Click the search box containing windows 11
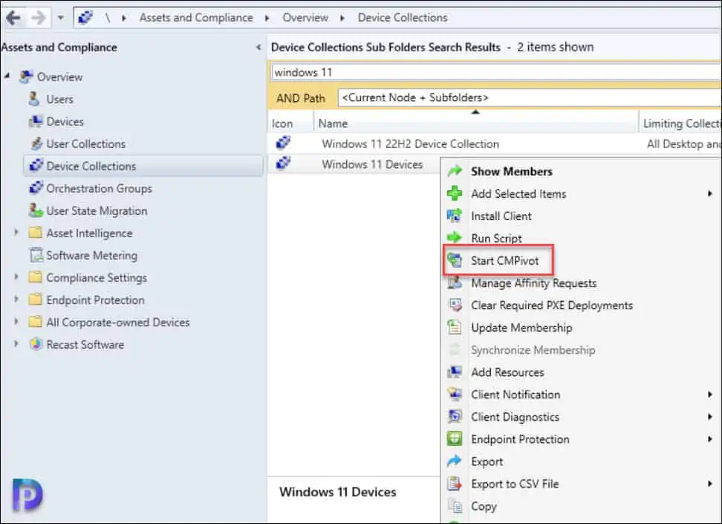 [x=496, y=72]
